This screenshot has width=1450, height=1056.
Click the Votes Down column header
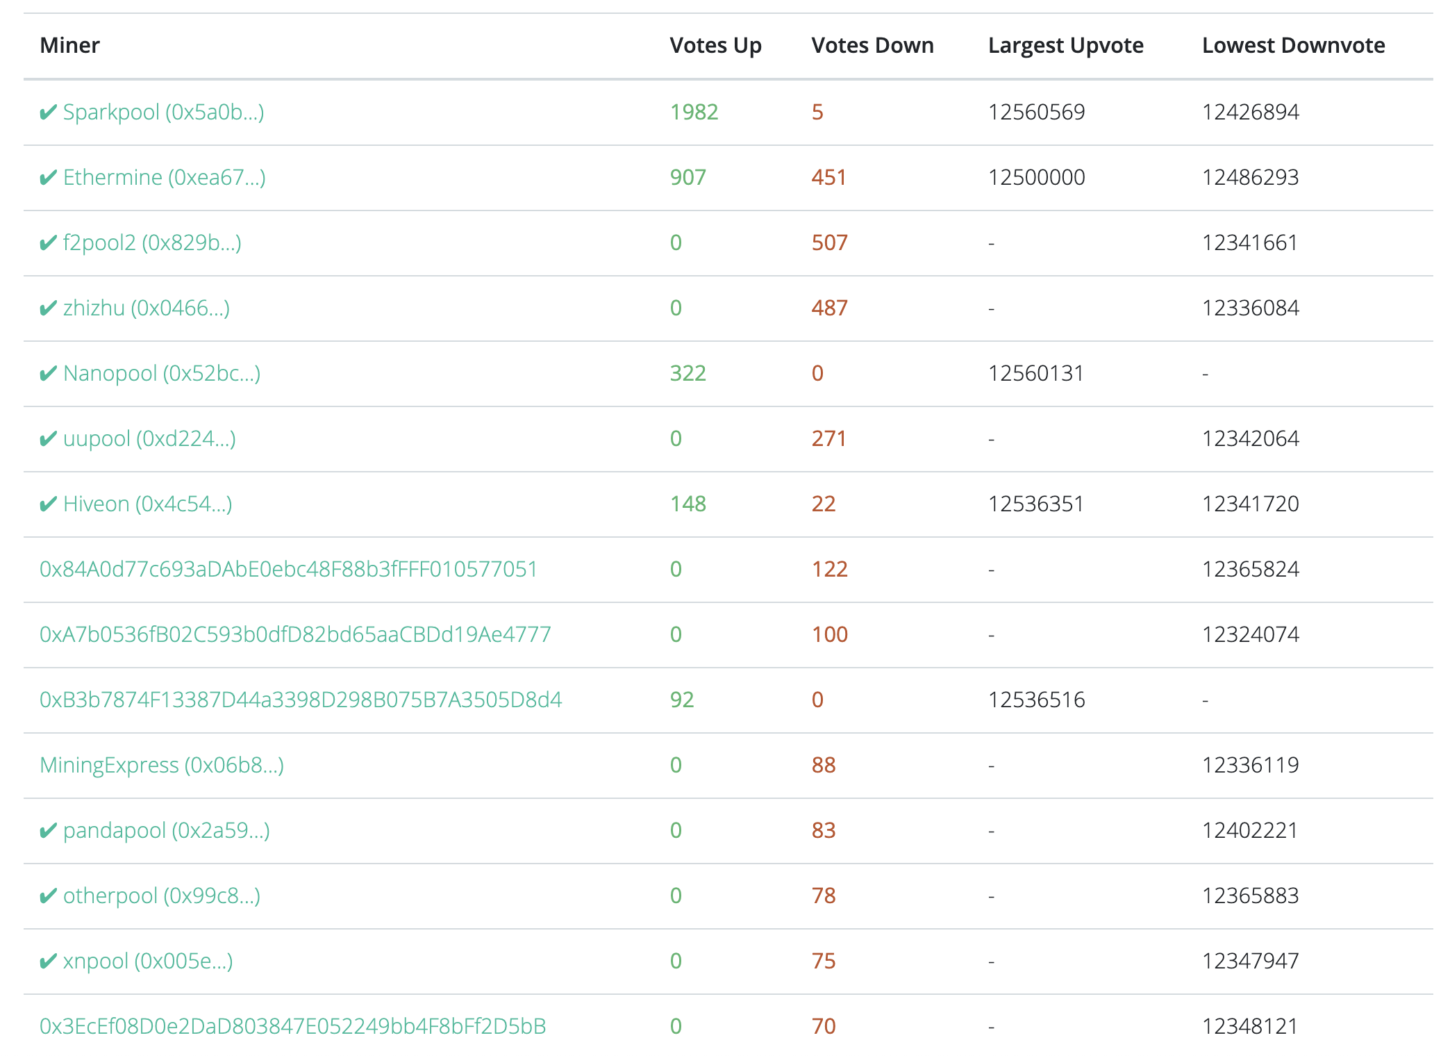pos(872,45)
